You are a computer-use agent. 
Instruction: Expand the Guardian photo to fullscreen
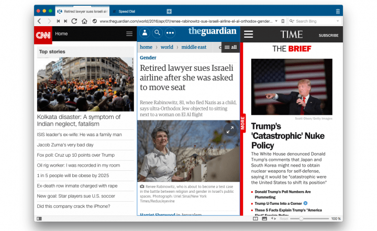tap(230, 130)
